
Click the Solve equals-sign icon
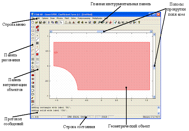(86, 22)
